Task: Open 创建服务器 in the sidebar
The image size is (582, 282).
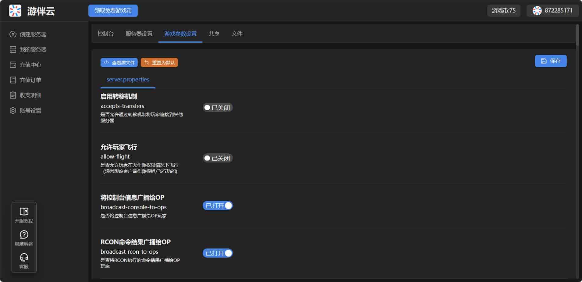Action: (33, 34)
